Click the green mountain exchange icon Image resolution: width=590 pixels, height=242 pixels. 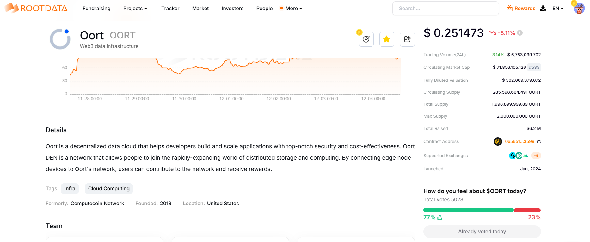pos(525,156)
